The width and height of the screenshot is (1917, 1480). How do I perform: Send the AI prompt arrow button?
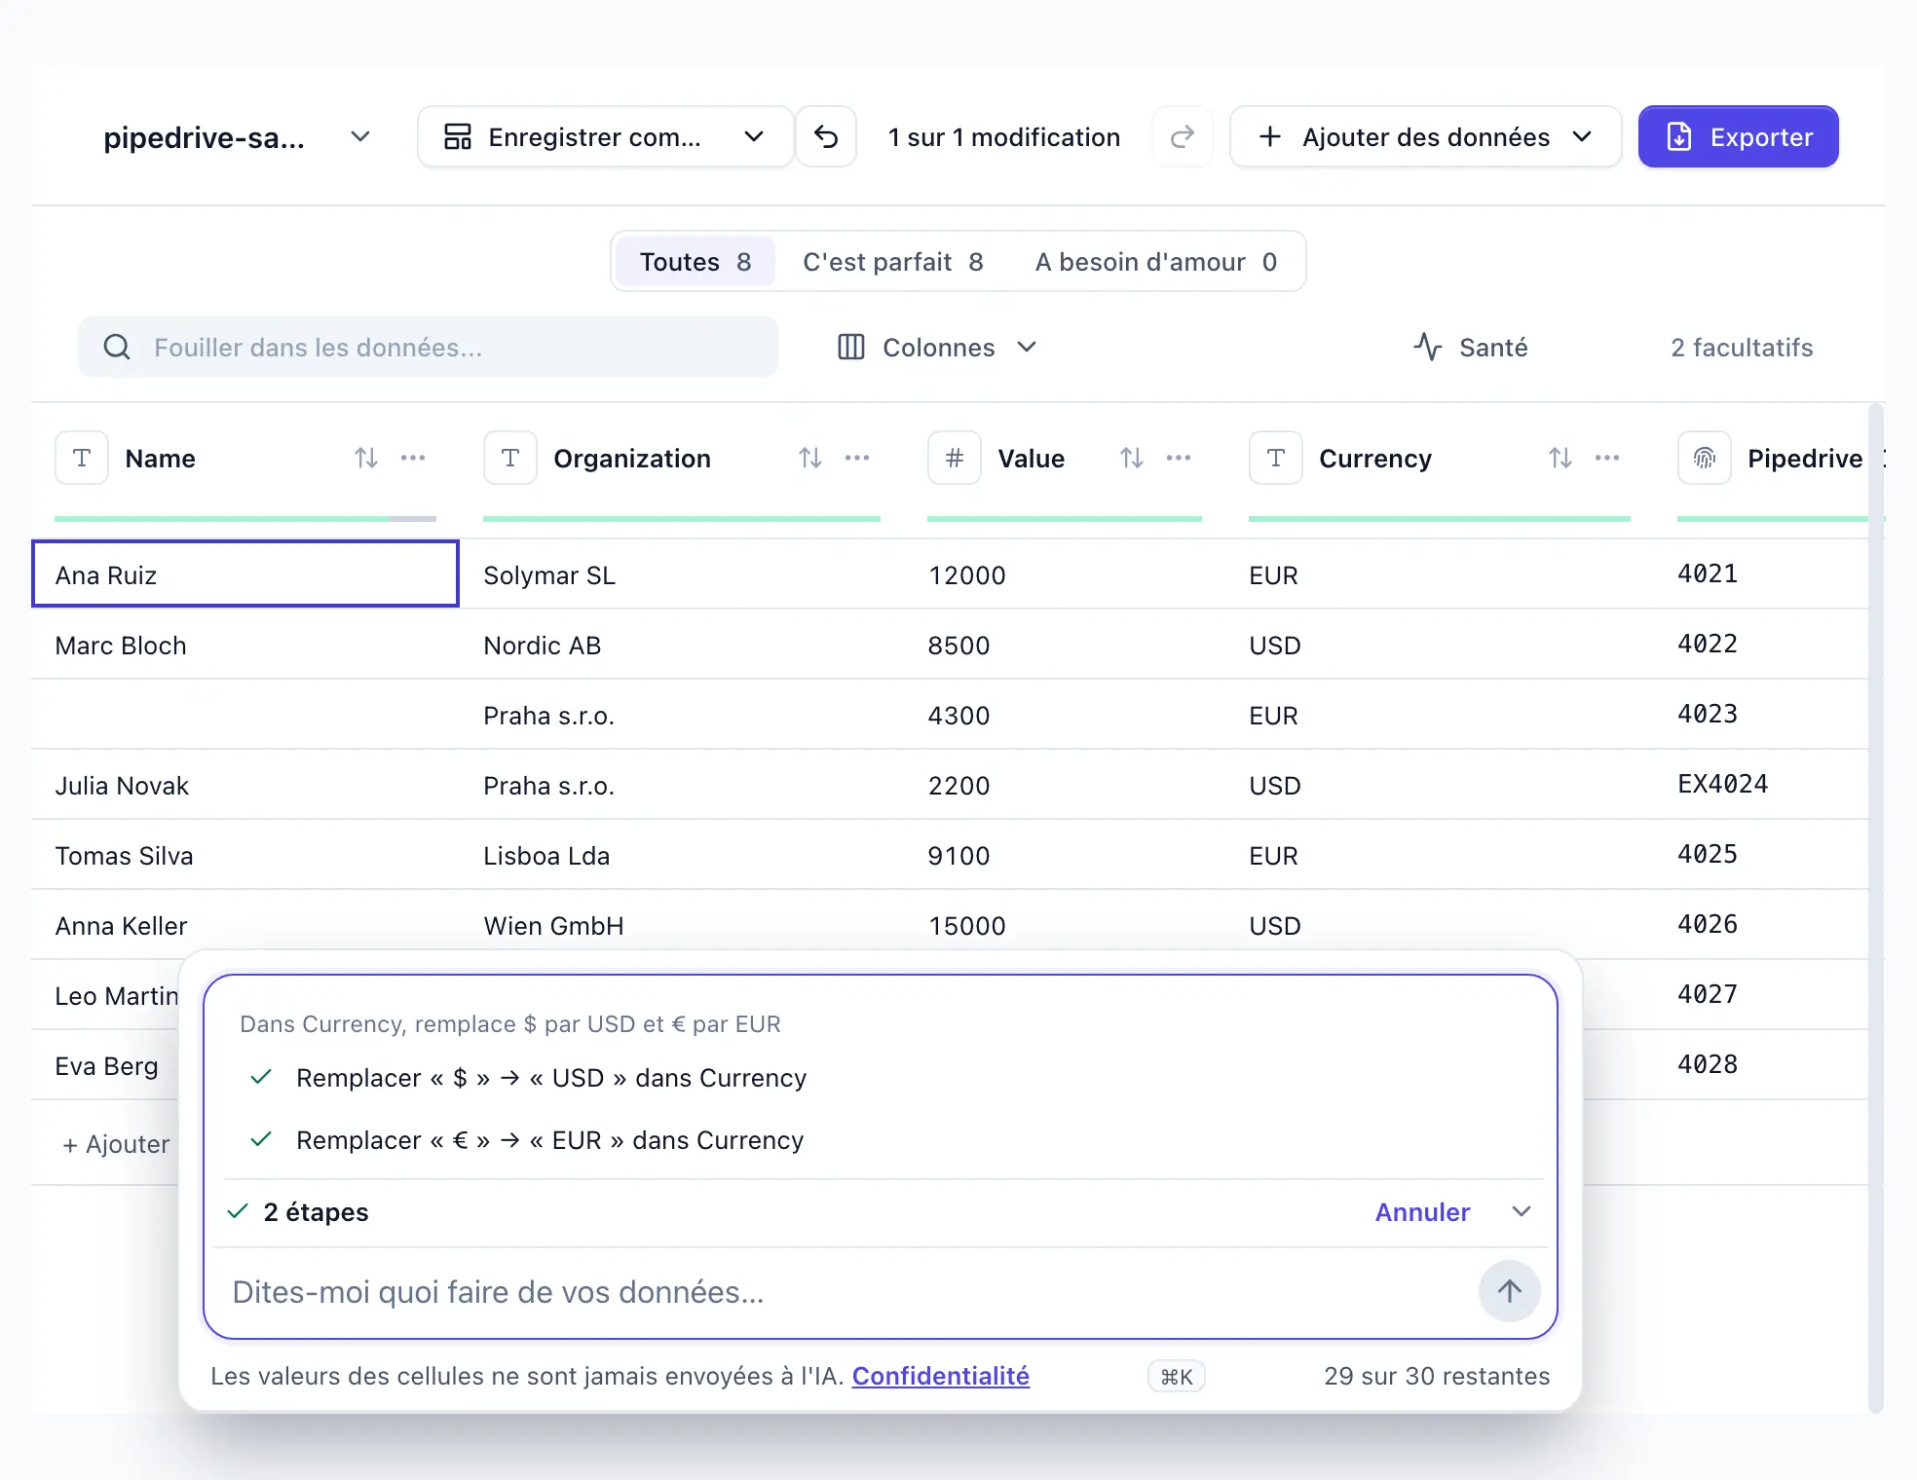[1510, 1291]
